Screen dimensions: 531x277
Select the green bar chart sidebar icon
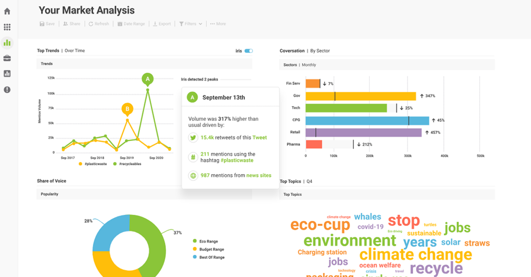pyautogui.click(x=7, y=43)
